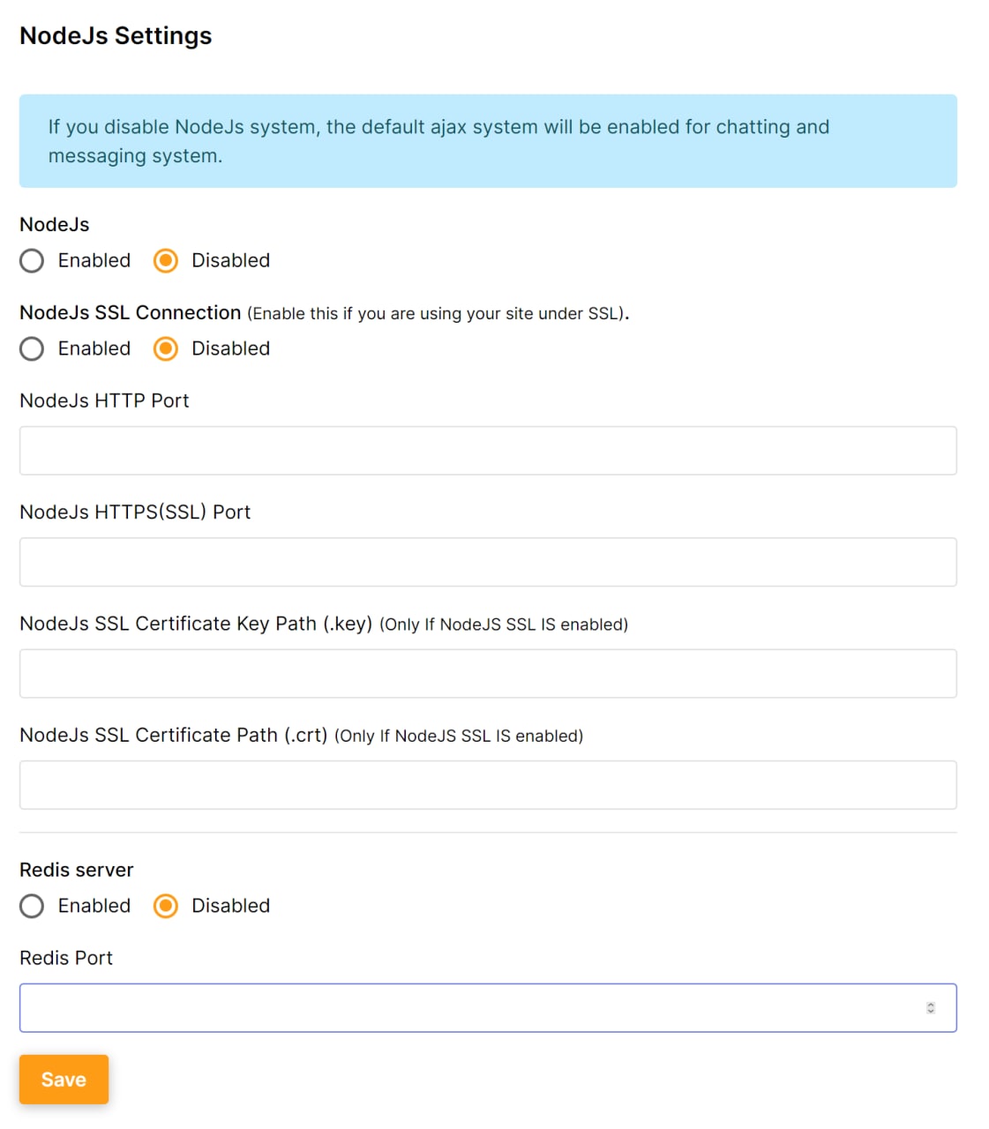Select Disabled for Redis server

point(166,906)
